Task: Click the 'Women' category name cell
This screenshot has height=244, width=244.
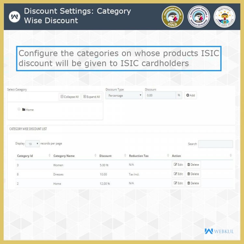Action: point(58,165)
